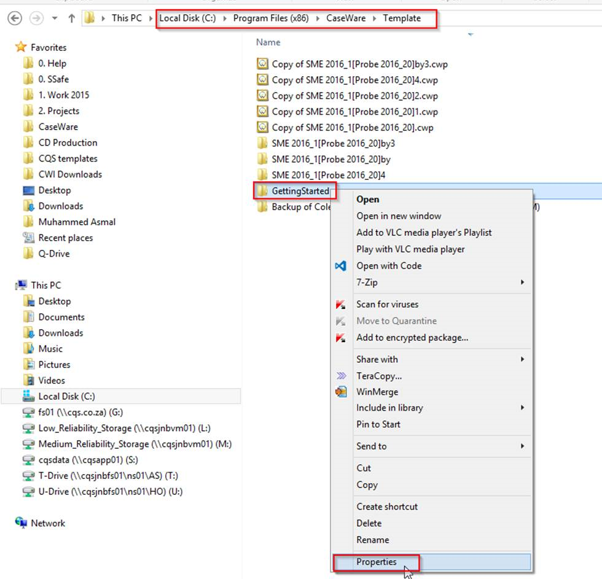The image size is (602, 579).
Task: Open the CaseWare favorite folder
Action: [58, 126]
